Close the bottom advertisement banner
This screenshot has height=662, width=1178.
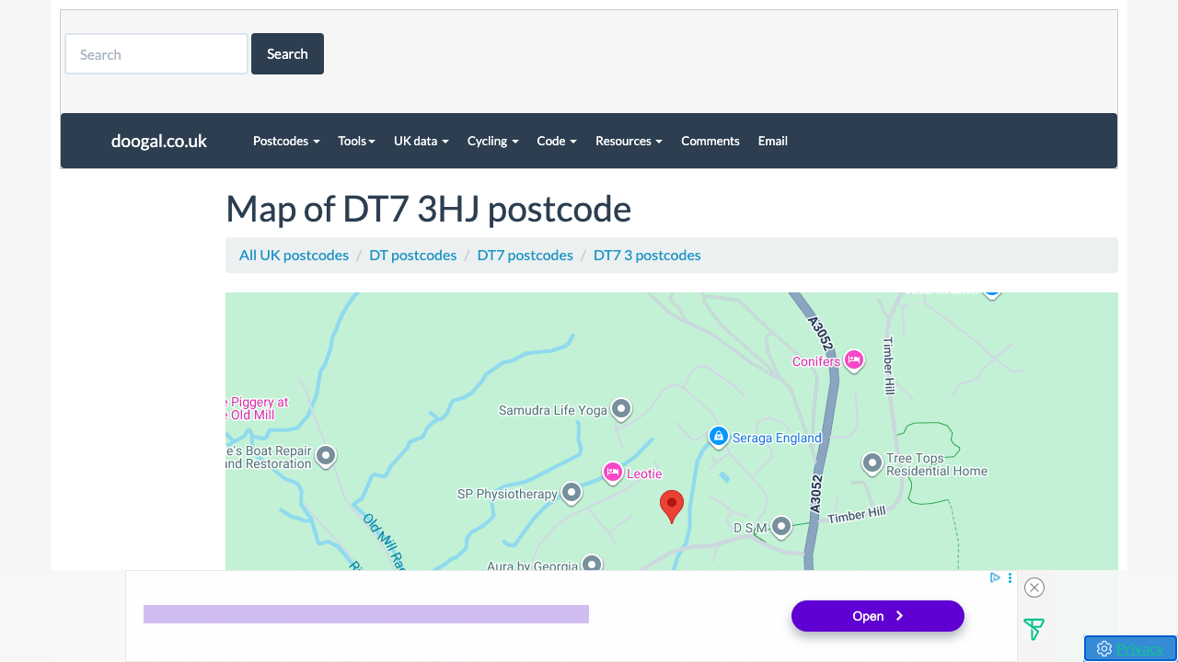(x=1034, y=588)
